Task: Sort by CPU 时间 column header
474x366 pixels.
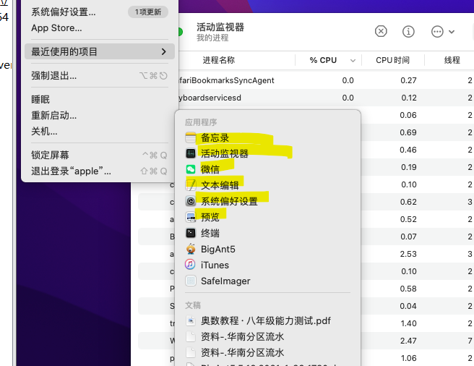Action: 392,60
